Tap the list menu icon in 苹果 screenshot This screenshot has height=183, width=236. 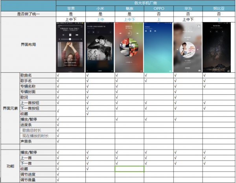click(x=63, y=35)
